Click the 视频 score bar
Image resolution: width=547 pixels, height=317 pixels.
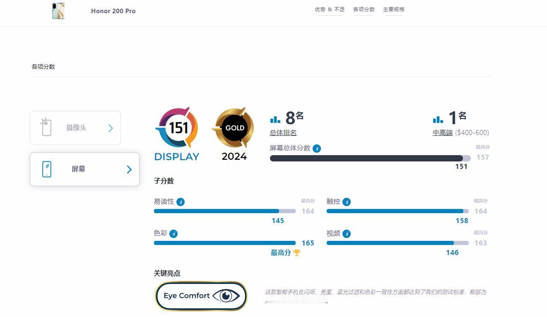[x=397, y=243]
